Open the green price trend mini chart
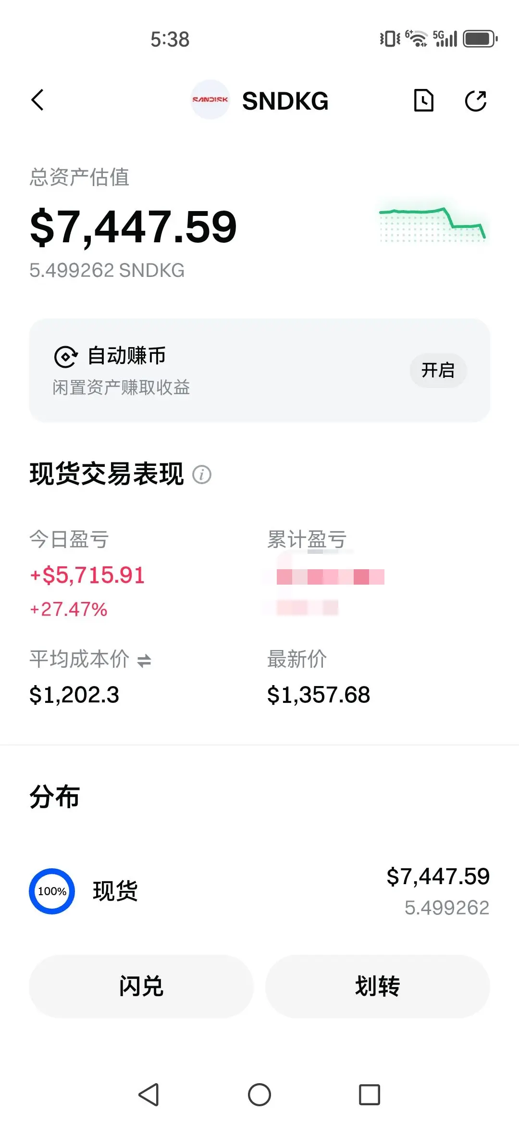 pyautogui.click(x=432, y=224)
